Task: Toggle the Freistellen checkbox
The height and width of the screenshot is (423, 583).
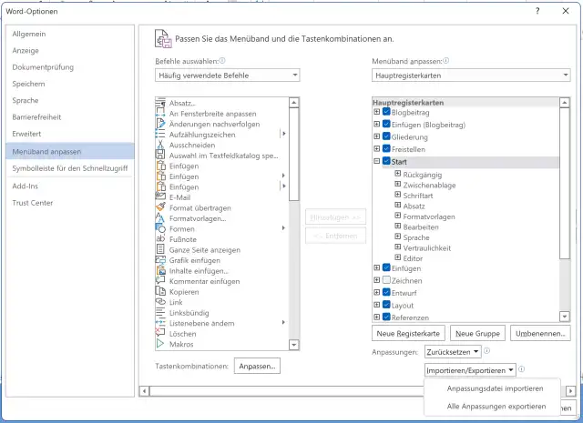Action: coord(386,148)
